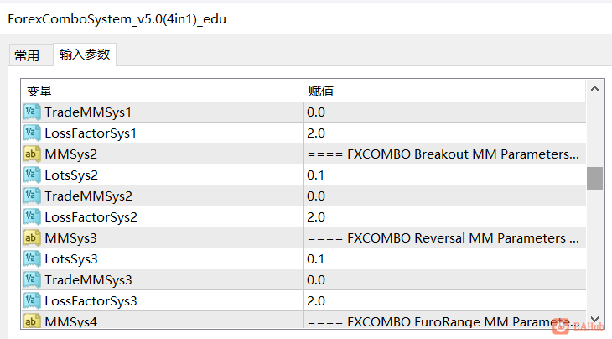
Task: Click the scrollbar up arrow
Action: [595, 89]
